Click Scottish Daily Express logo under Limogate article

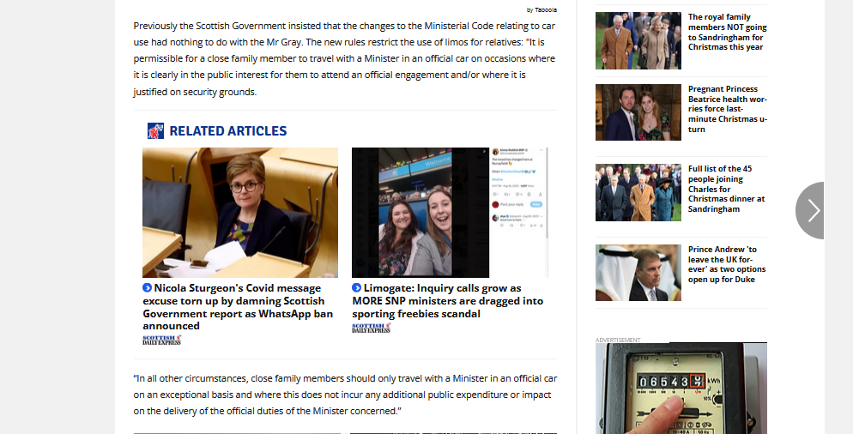point(371,328)
